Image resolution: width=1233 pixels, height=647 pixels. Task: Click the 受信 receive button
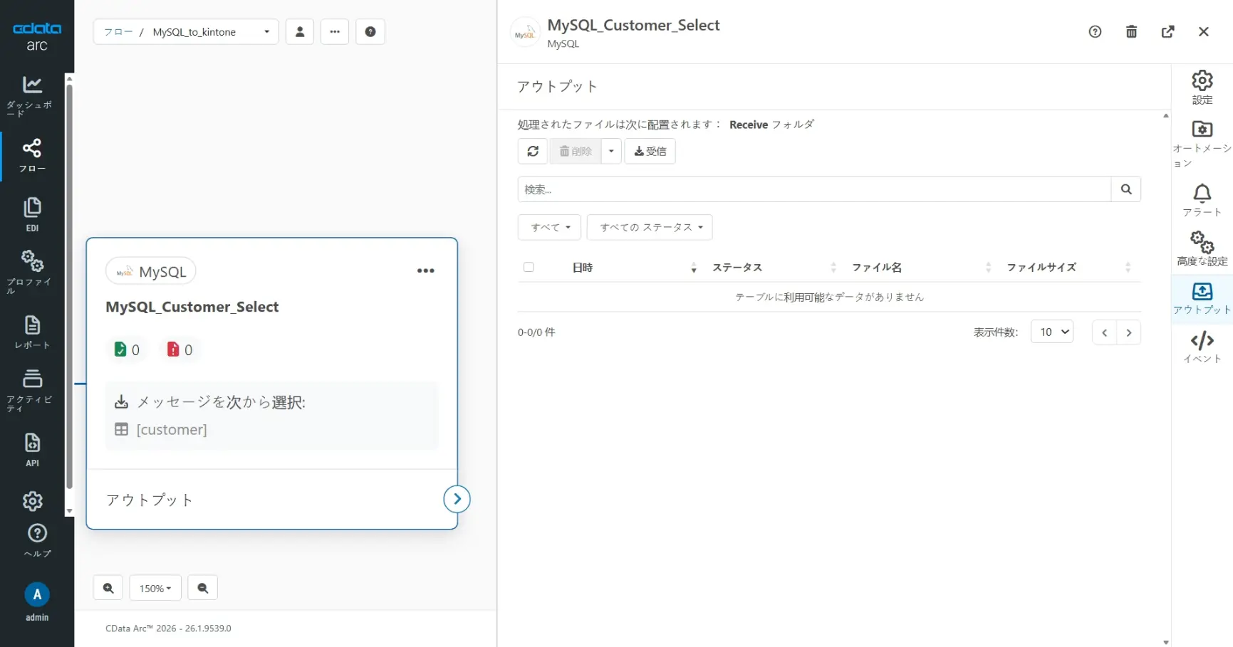(x=649, y=151)
